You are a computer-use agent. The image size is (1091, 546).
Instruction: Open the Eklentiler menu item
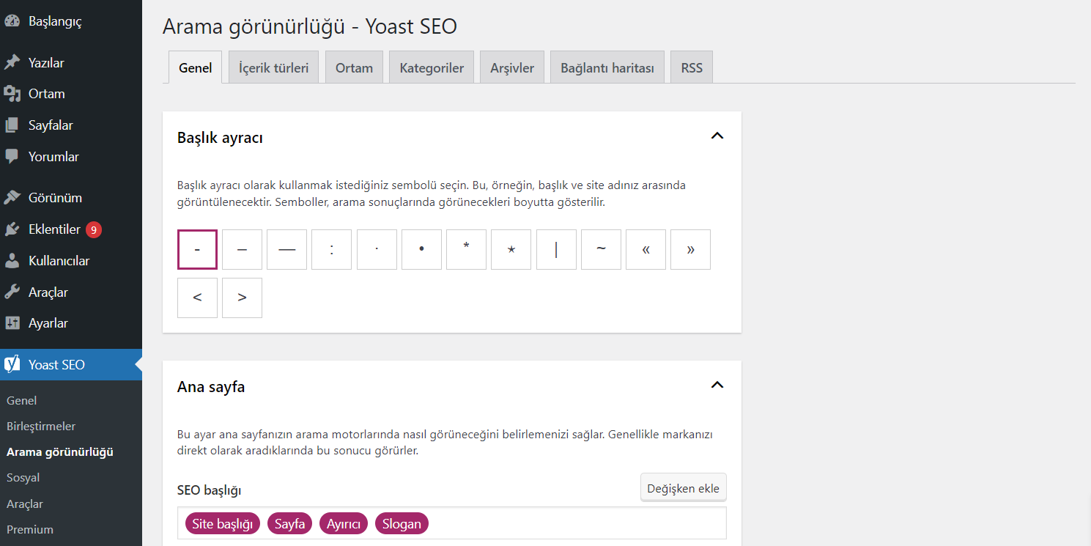(x=71, y=229)
